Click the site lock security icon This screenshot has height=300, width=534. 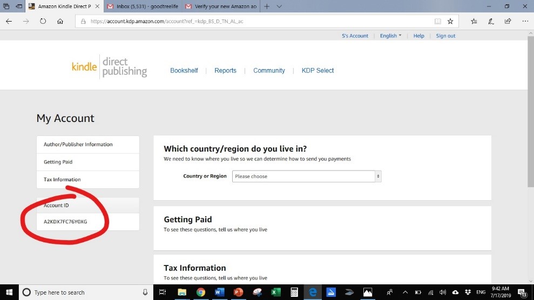pos(83,21)
